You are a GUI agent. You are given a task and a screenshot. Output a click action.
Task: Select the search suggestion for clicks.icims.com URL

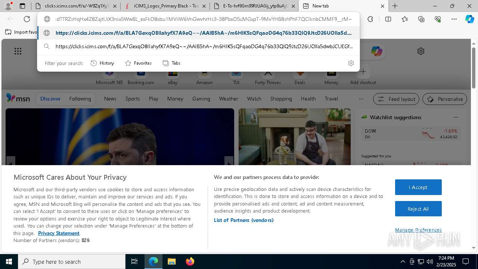coord(199,46)
